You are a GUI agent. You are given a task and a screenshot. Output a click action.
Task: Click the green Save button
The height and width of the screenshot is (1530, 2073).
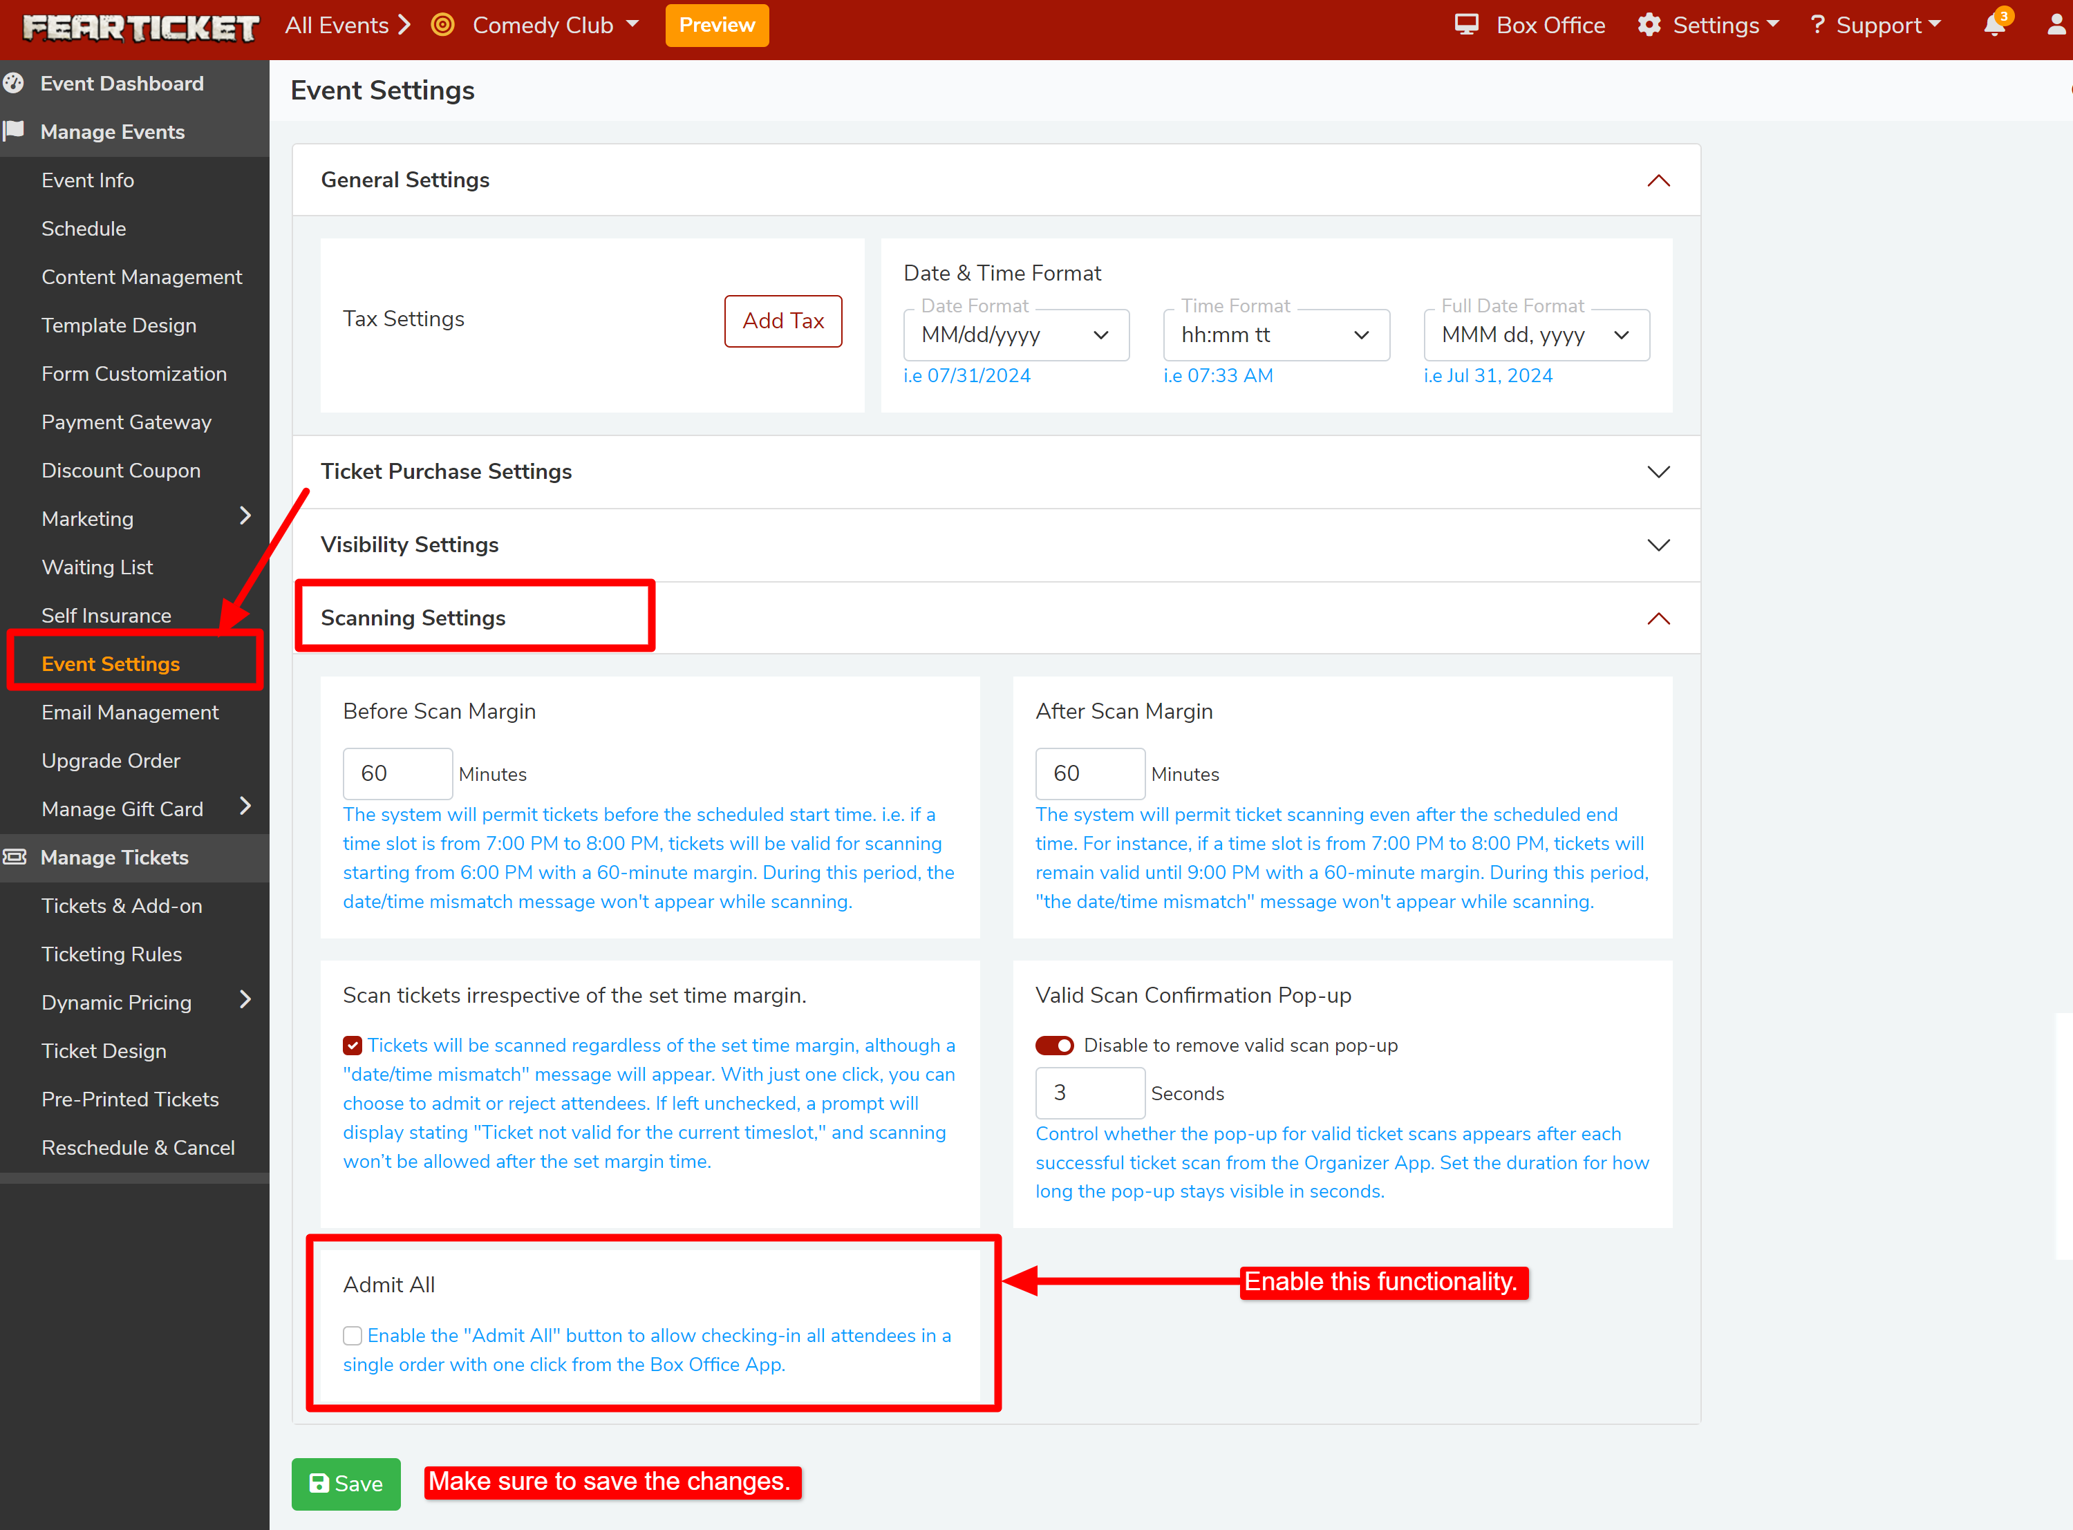346,1484
